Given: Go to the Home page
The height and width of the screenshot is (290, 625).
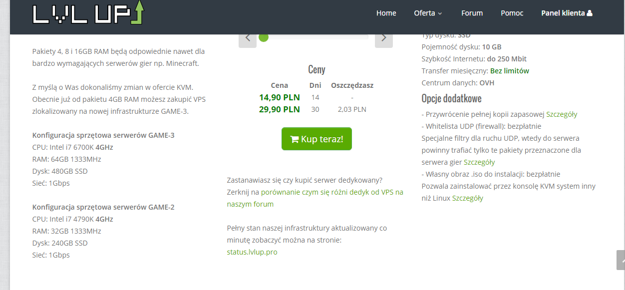Looking at the screenshot, I should 386,13.
